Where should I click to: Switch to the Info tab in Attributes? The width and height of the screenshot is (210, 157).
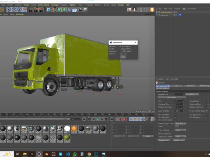176,86
